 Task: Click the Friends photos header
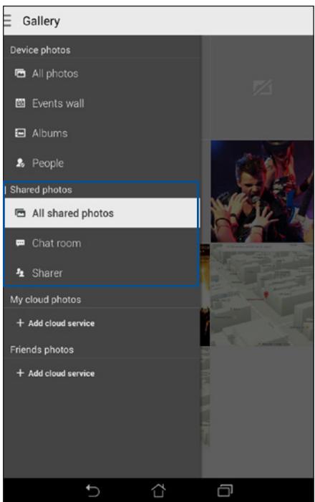coord(42,349)
